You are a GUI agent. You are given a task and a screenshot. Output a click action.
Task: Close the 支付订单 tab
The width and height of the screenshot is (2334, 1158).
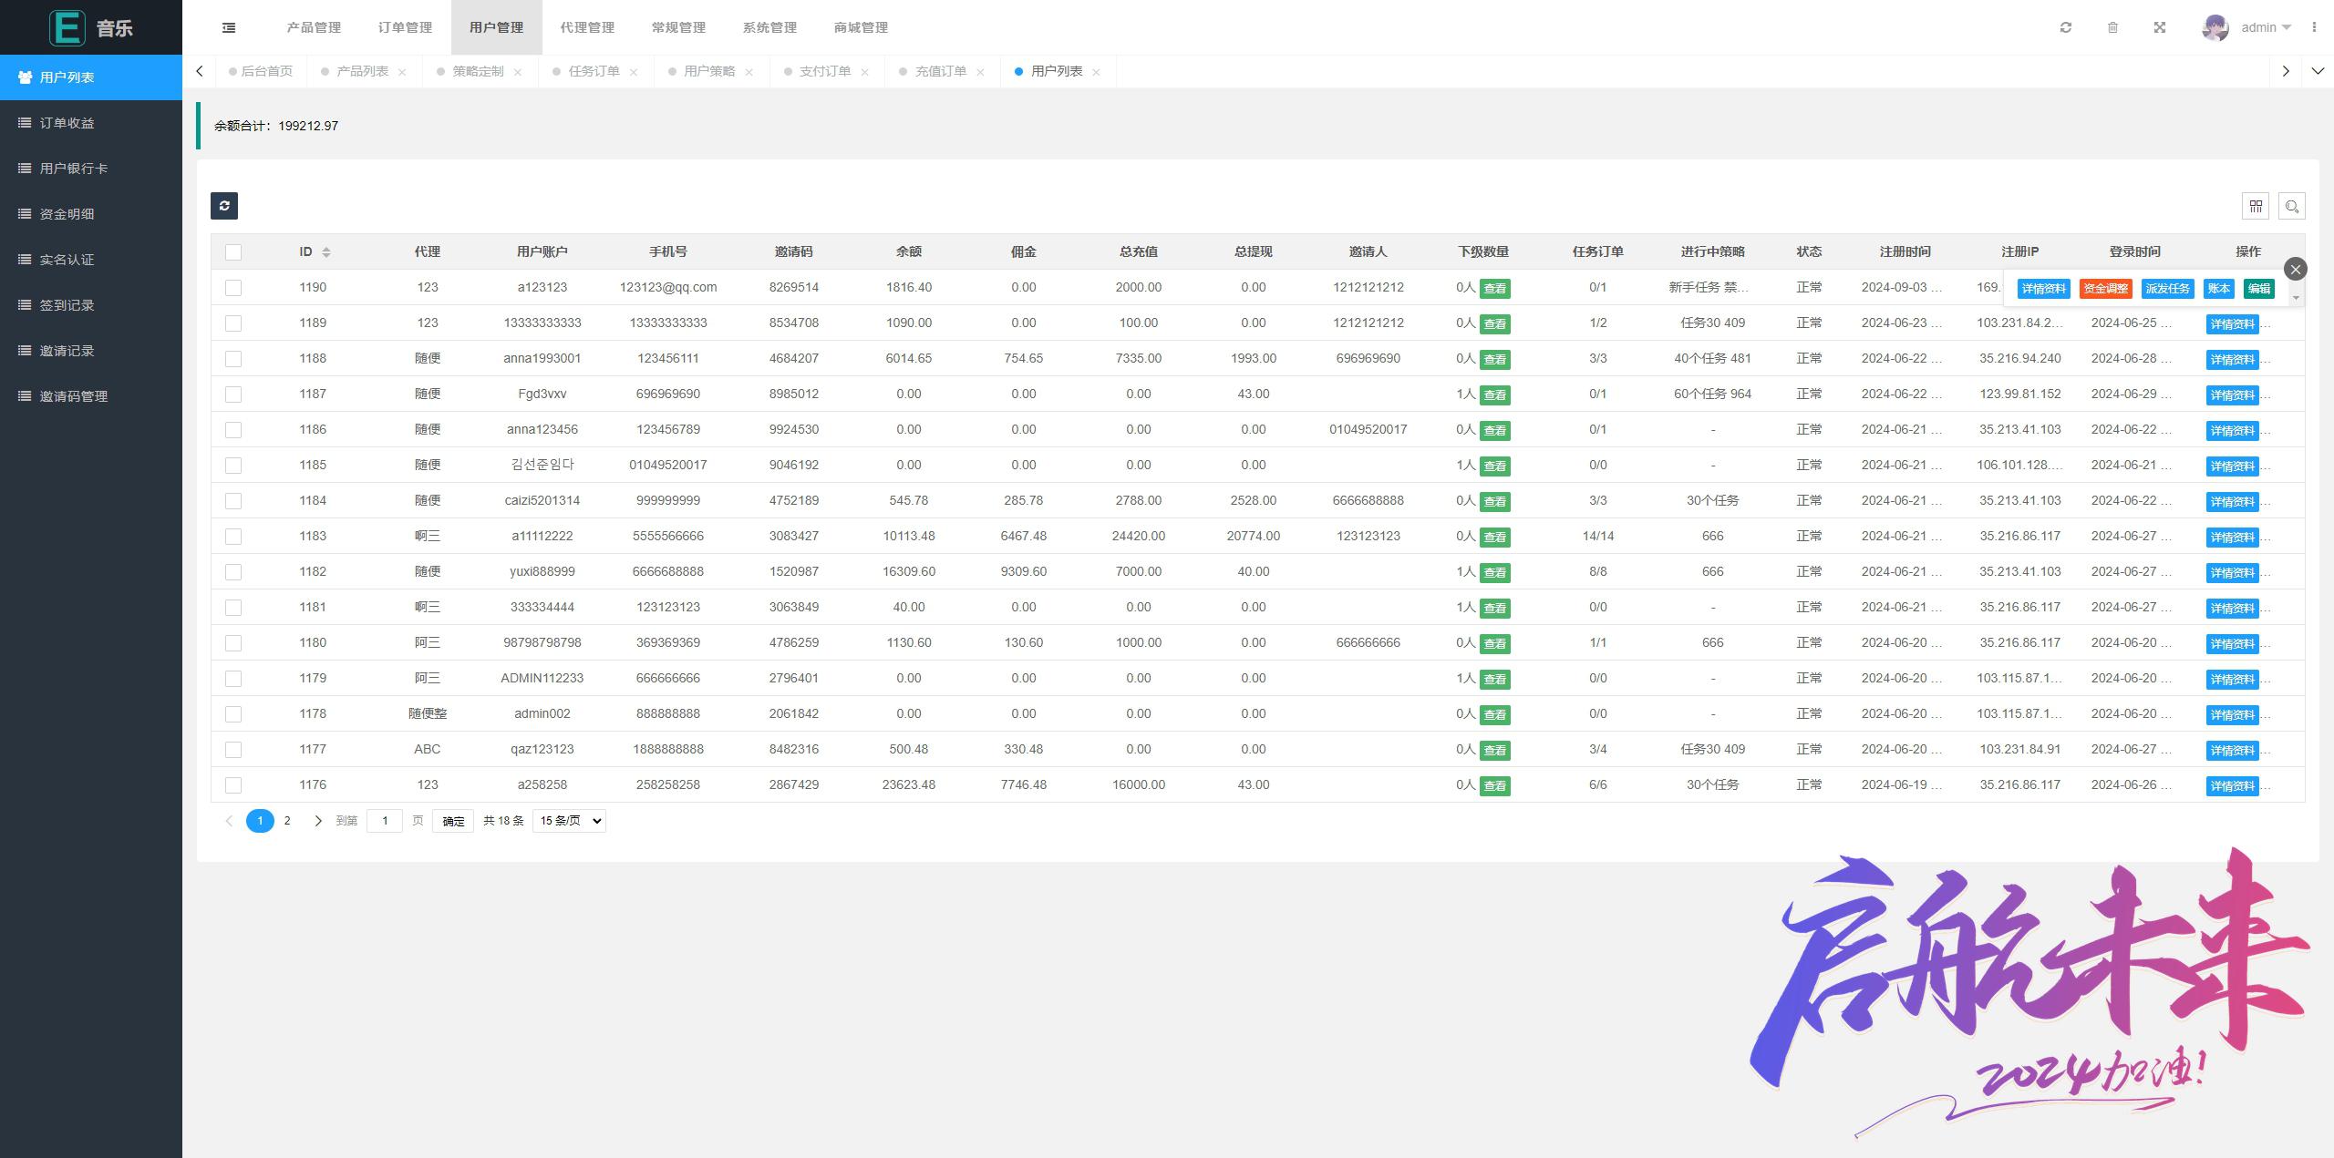865,72
